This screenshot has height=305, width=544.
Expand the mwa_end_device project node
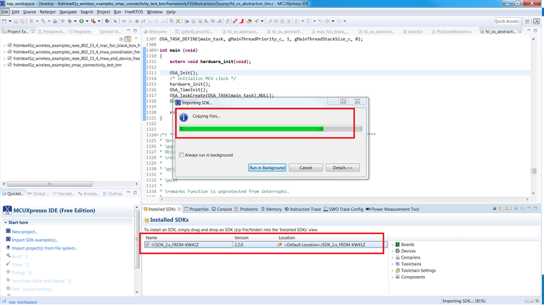click(4, 59)
